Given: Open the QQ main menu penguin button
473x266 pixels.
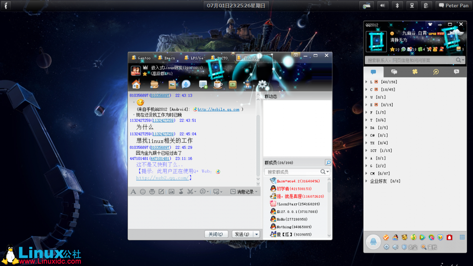Looking at the screenshot, I should [373, 242].
